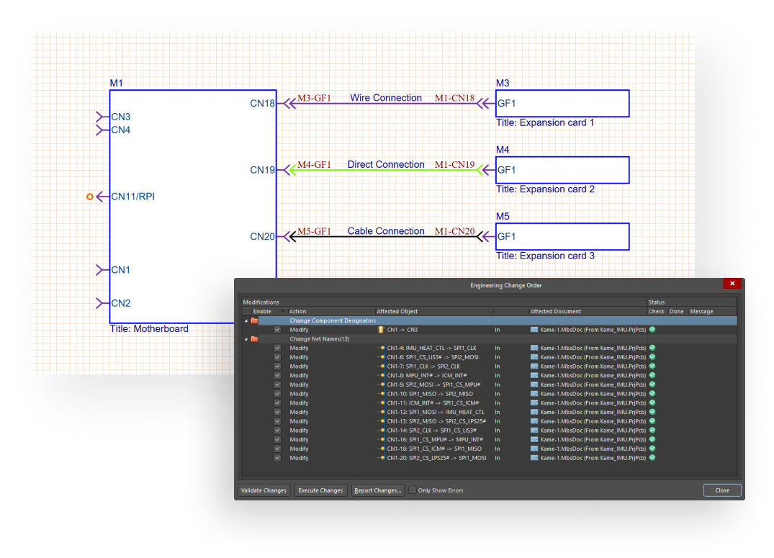Collapse the Change Component Designators group
Screen dimensions: 774x558
(245, 320)
